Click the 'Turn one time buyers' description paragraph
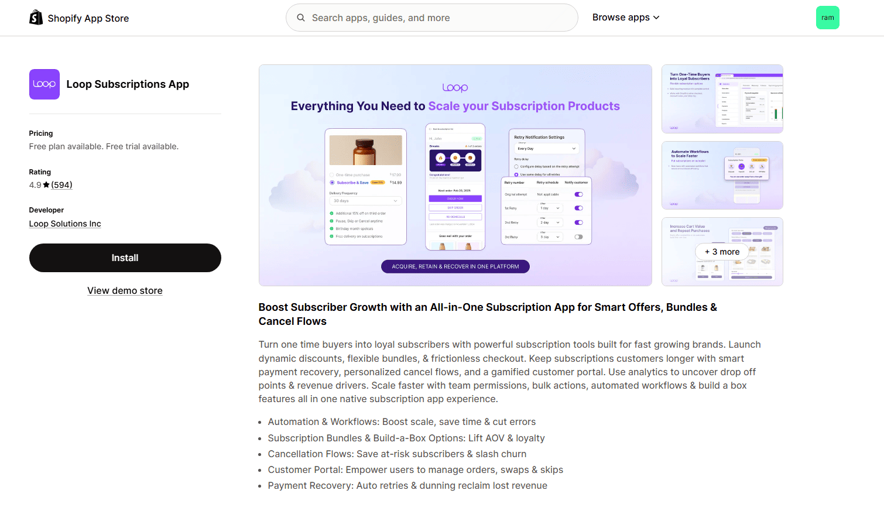Image resolution: width=884 pixels, height=511 pixels. coord(510,372)
